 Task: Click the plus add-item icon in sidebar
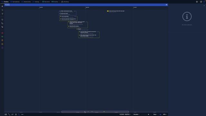coord(2,6)
